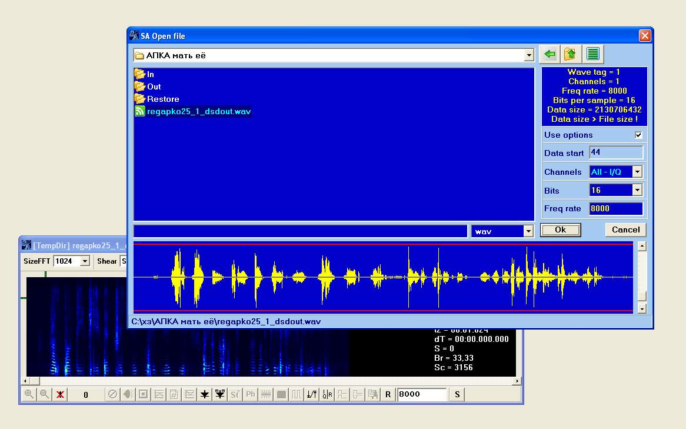Click the single down-arrow marker icon
The width and height of the screenshot is (686, 429).
(x=204, y=394)
